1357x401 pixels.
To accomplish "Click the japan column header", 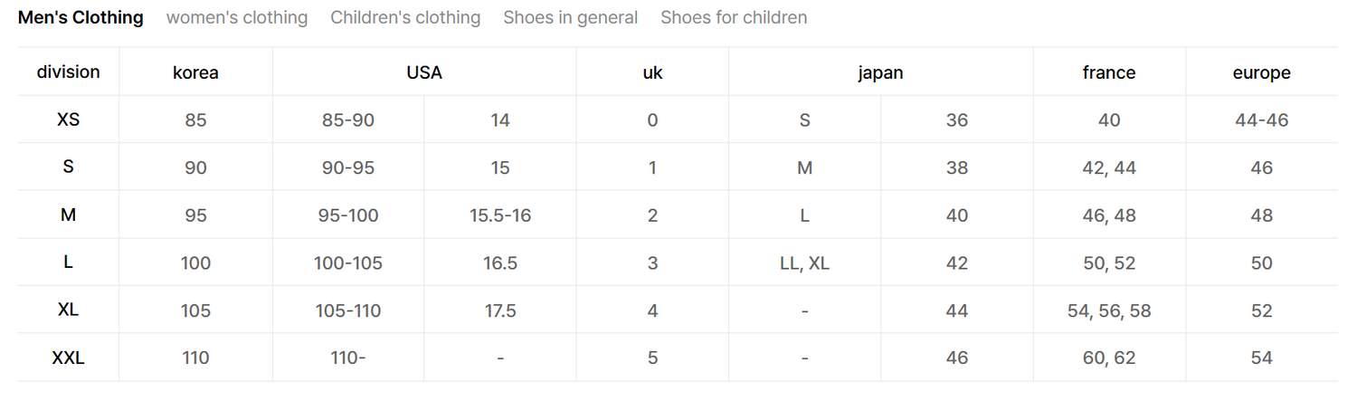I will coord(880,72).
